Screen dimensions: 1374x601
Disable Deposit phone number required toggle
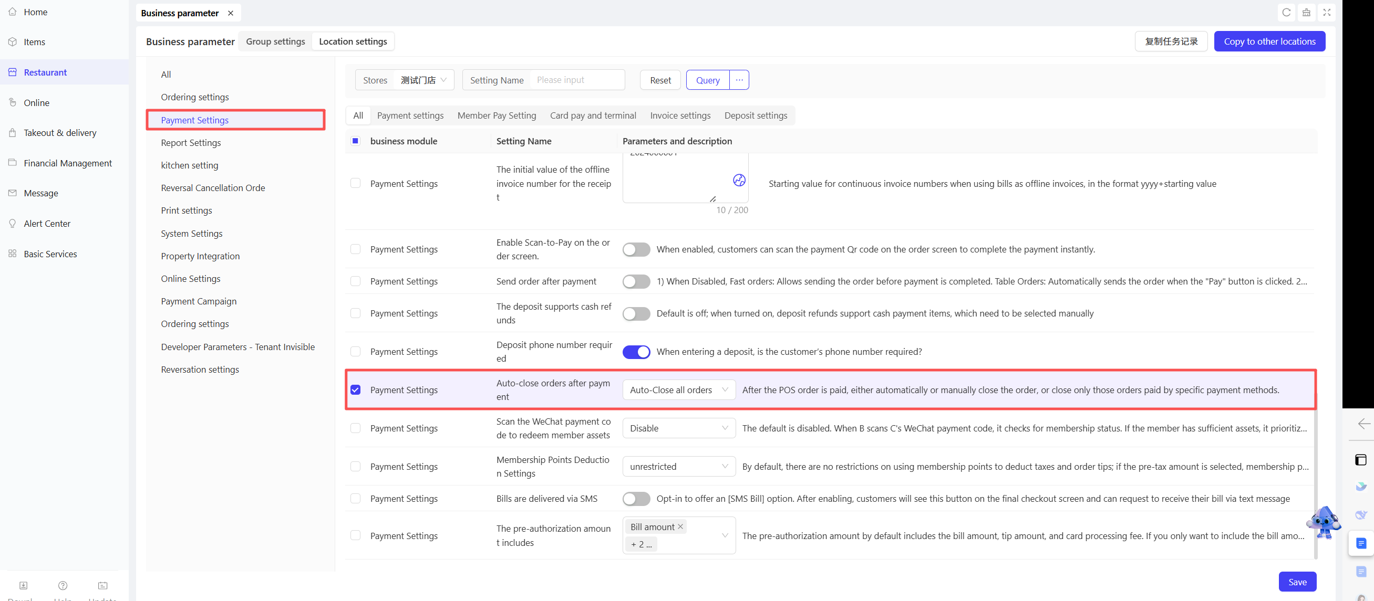point(636,352)
